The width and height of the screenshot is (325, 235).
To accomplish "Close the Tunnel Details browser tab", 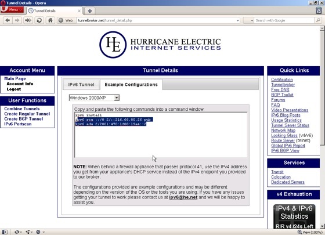I will (x=79, y=11).
